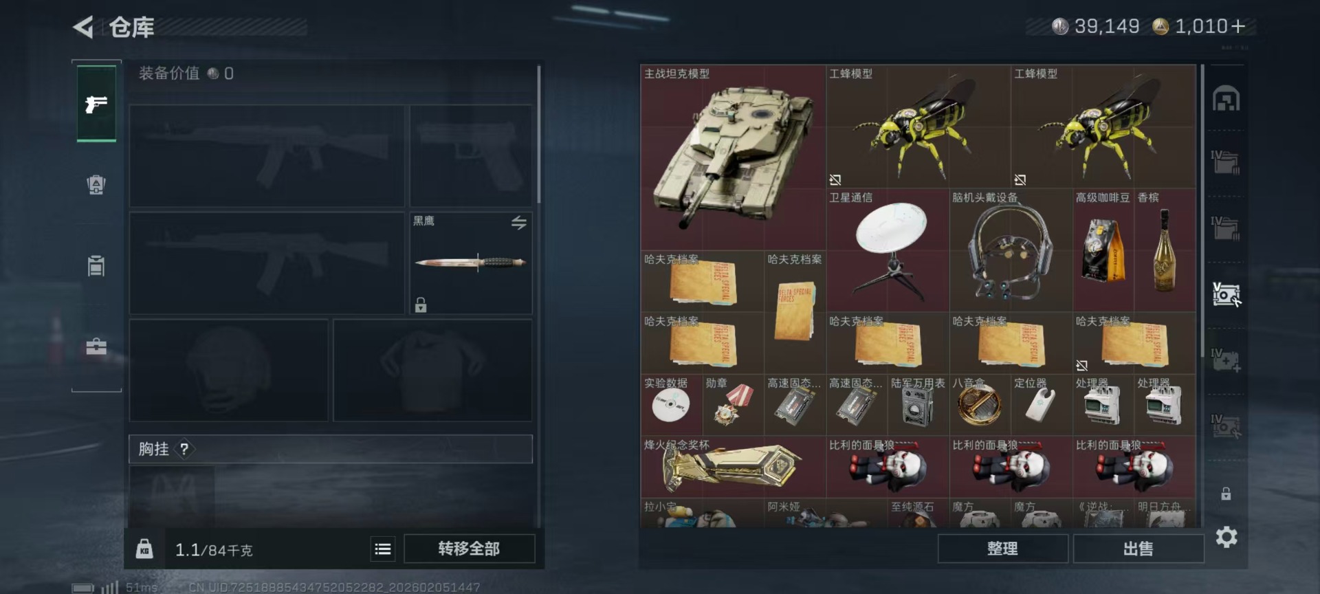This screenshot has width=1320, height=594.
Task: Open the main stash house icon
Action: 1226,99
